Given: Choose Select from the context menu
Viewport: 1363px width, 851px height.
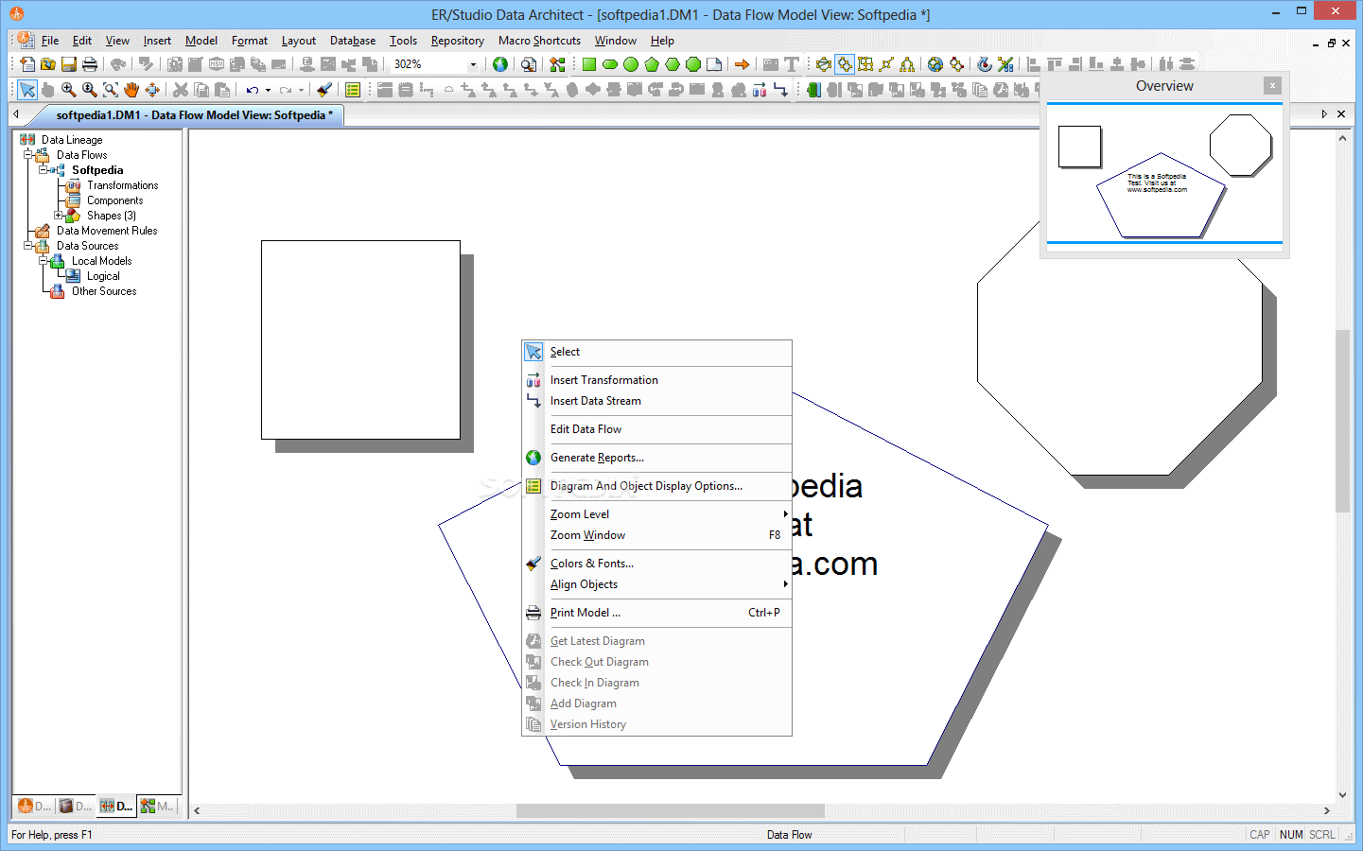Looking at the screenshot, I should (x=657, y=352).
